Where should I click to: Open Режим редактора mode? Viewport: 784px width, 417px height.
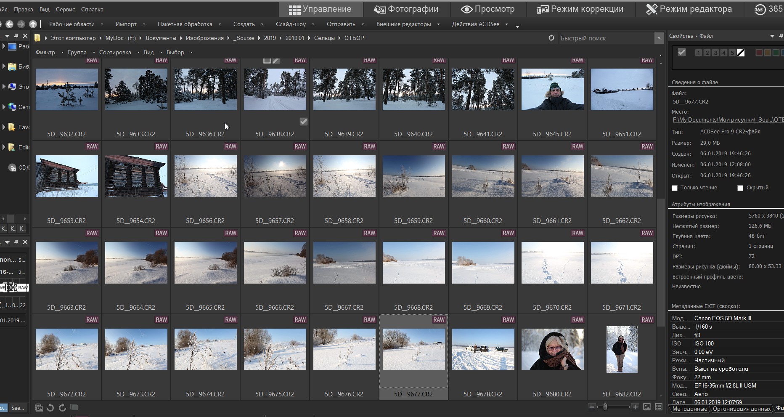(689, 9)
